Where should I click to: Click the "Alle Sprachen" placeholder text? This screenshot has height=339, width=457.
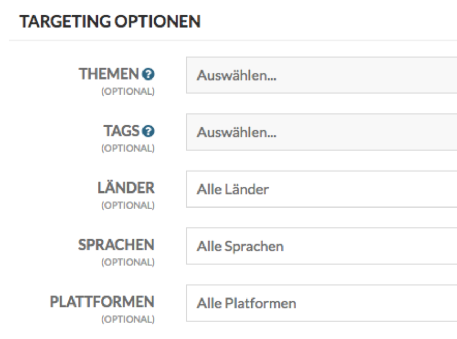coord(240,246)
